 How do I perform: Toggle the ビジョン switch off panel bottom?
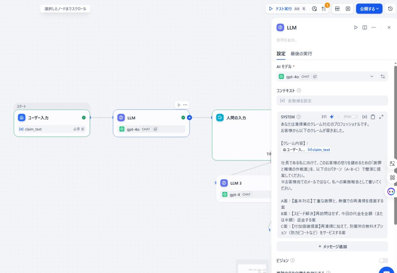[x=383, y=260]
